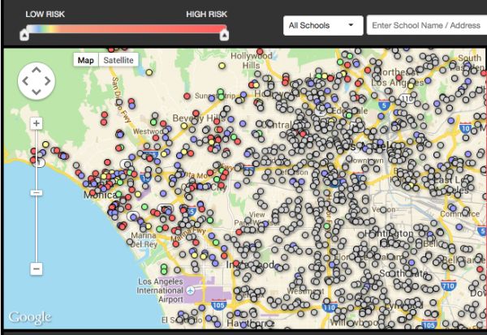The image size is (487, 335).
Task: Click the Interstate 5 shield near Northeast Los Angeles
Action: click(384, 105)
